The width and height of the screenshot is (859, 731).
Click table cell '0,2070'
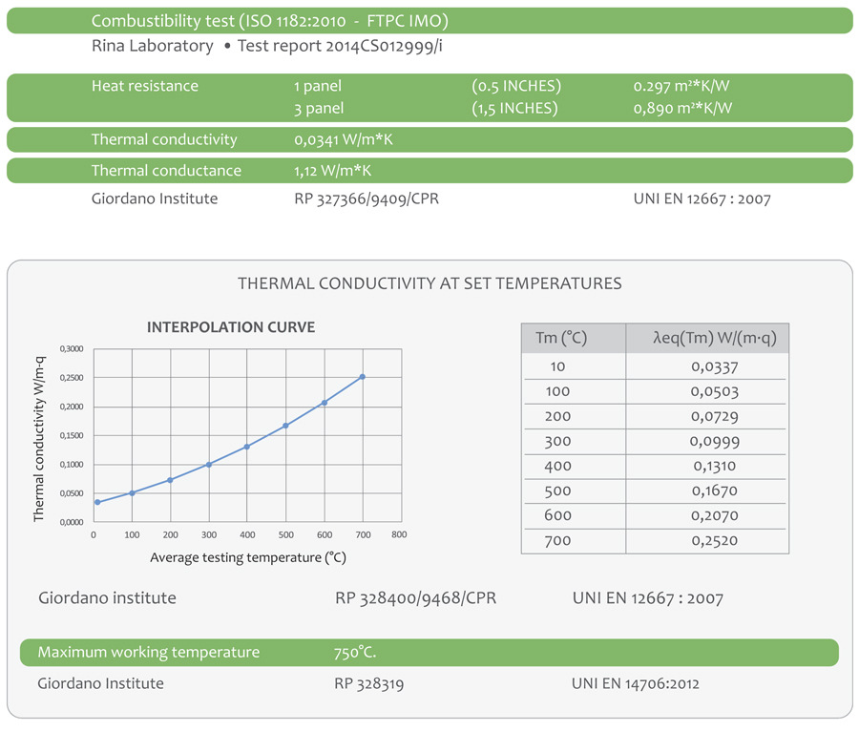pos(714,515)
